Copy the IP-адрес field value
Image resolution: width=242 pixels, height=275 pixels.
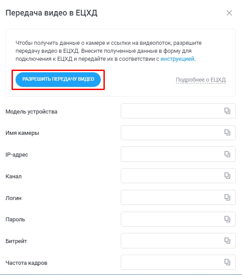coord(227,154)
